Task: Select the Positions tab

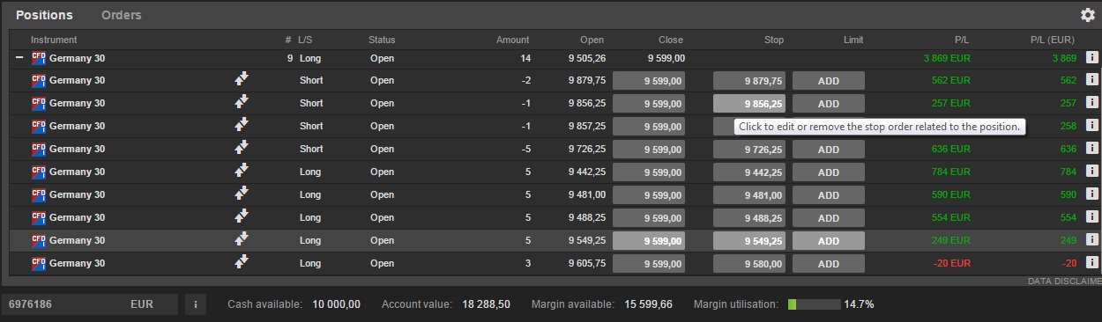Action: pyautogui.click(x=44, y=15)
